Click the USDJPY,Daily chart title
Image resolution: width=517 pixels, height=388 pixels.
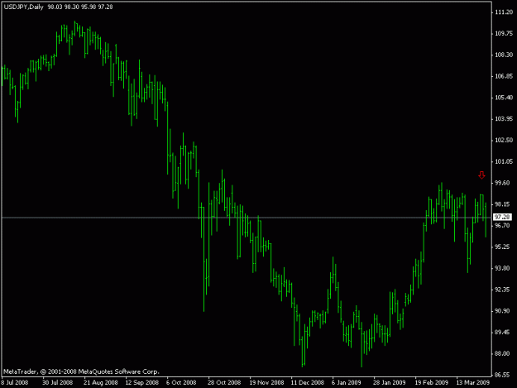pyautogui.click(x=24, y=7)
